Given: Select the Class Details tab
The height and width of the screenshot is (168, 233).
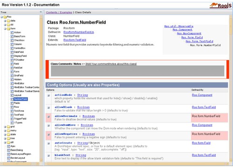Looking at the screenshot, I should [x=83, y=12].
